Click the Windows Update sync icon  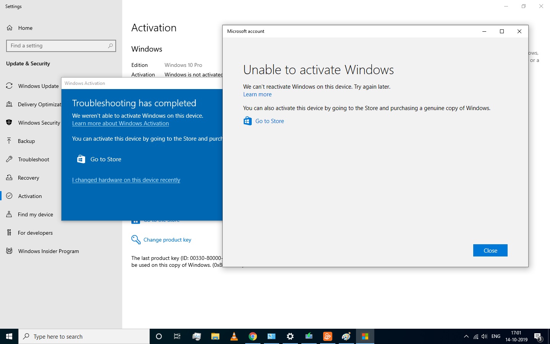(x=10, y=86)
